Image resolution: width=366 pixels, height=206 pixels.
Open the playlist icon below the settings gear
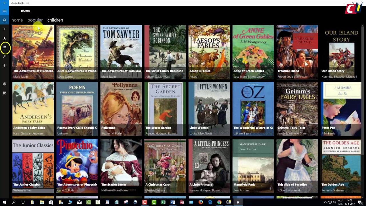pos(5,93)
